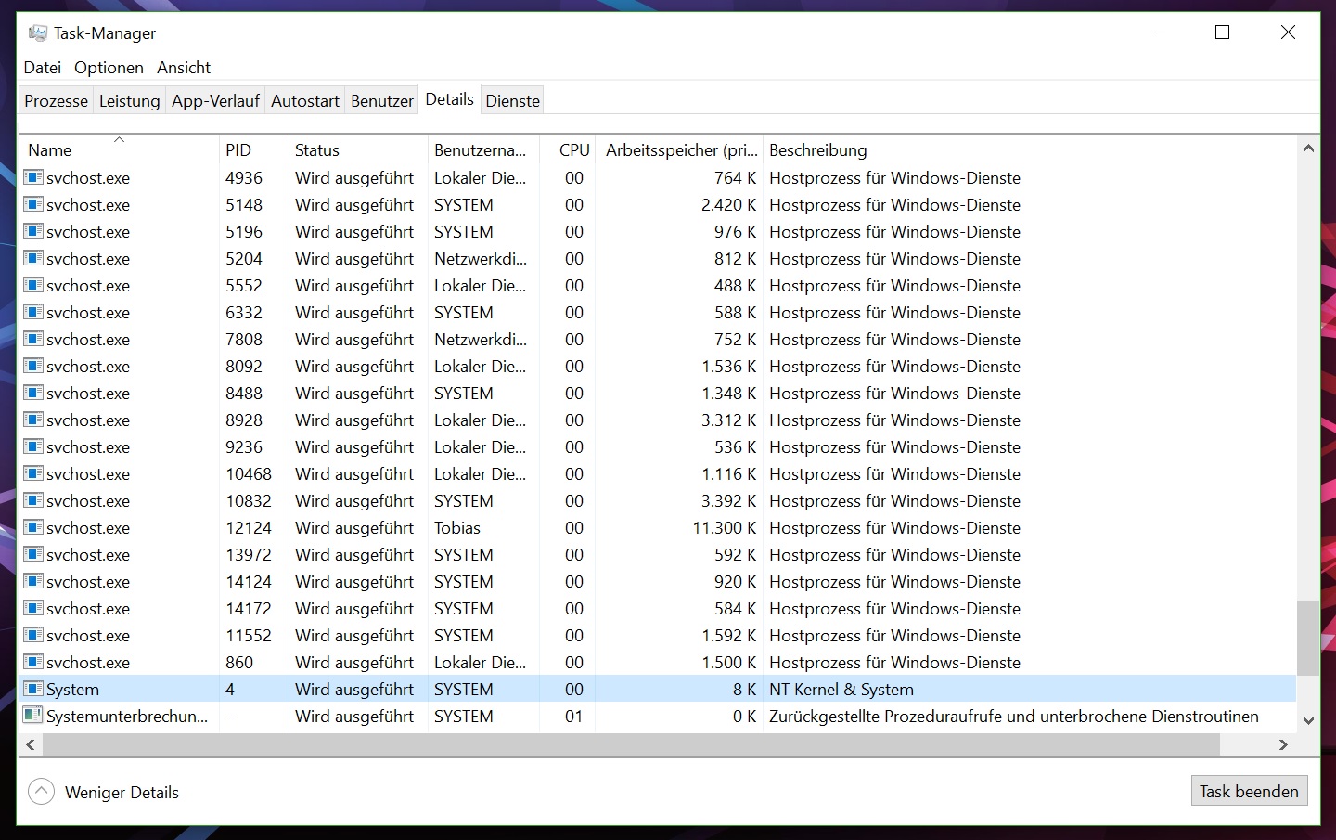
Task: Click the '1.592 K' memory value
Action: pos(729,635)
